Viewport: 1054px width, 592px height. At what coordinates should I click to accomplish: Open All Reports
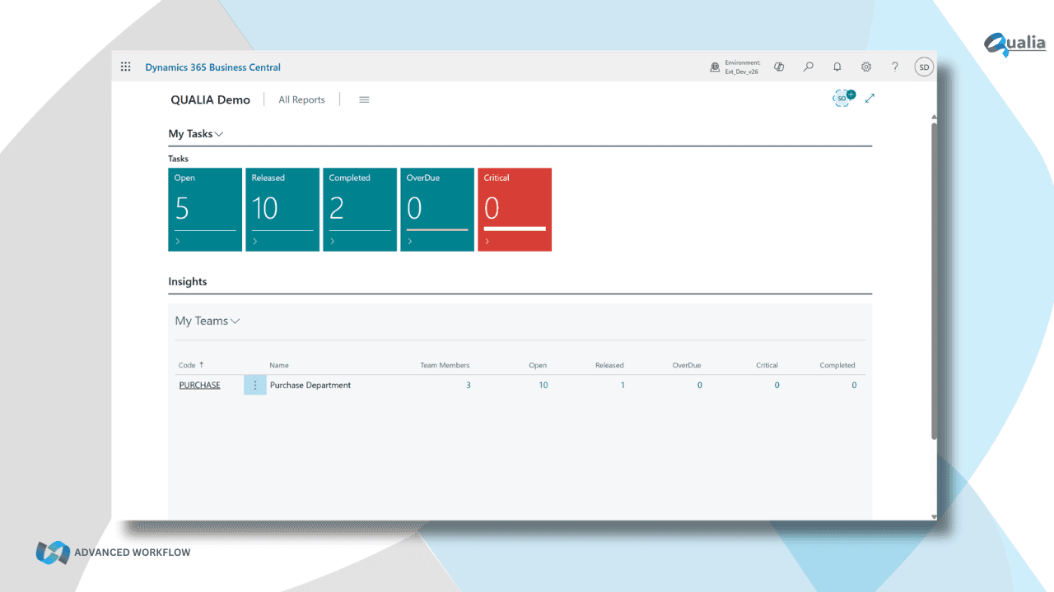(x=301, y=99)
